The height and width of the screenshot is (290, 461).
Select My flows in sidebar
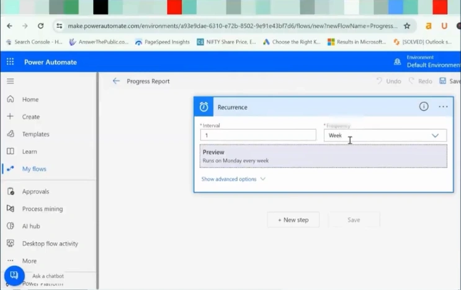pyautogui.click(x=34, y=169)
